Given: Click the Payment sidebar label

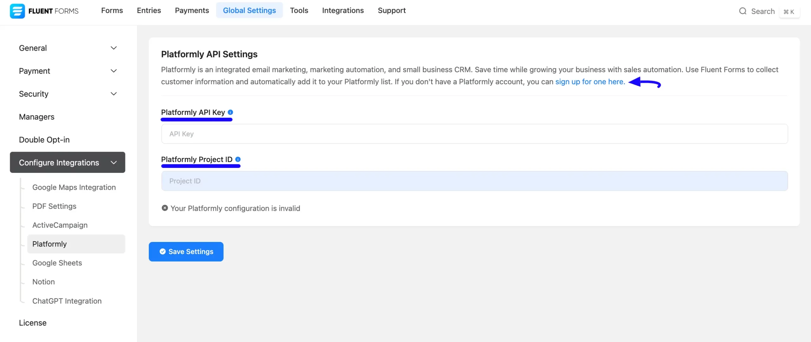Looking at the screenshot, I should pos(35,71).
